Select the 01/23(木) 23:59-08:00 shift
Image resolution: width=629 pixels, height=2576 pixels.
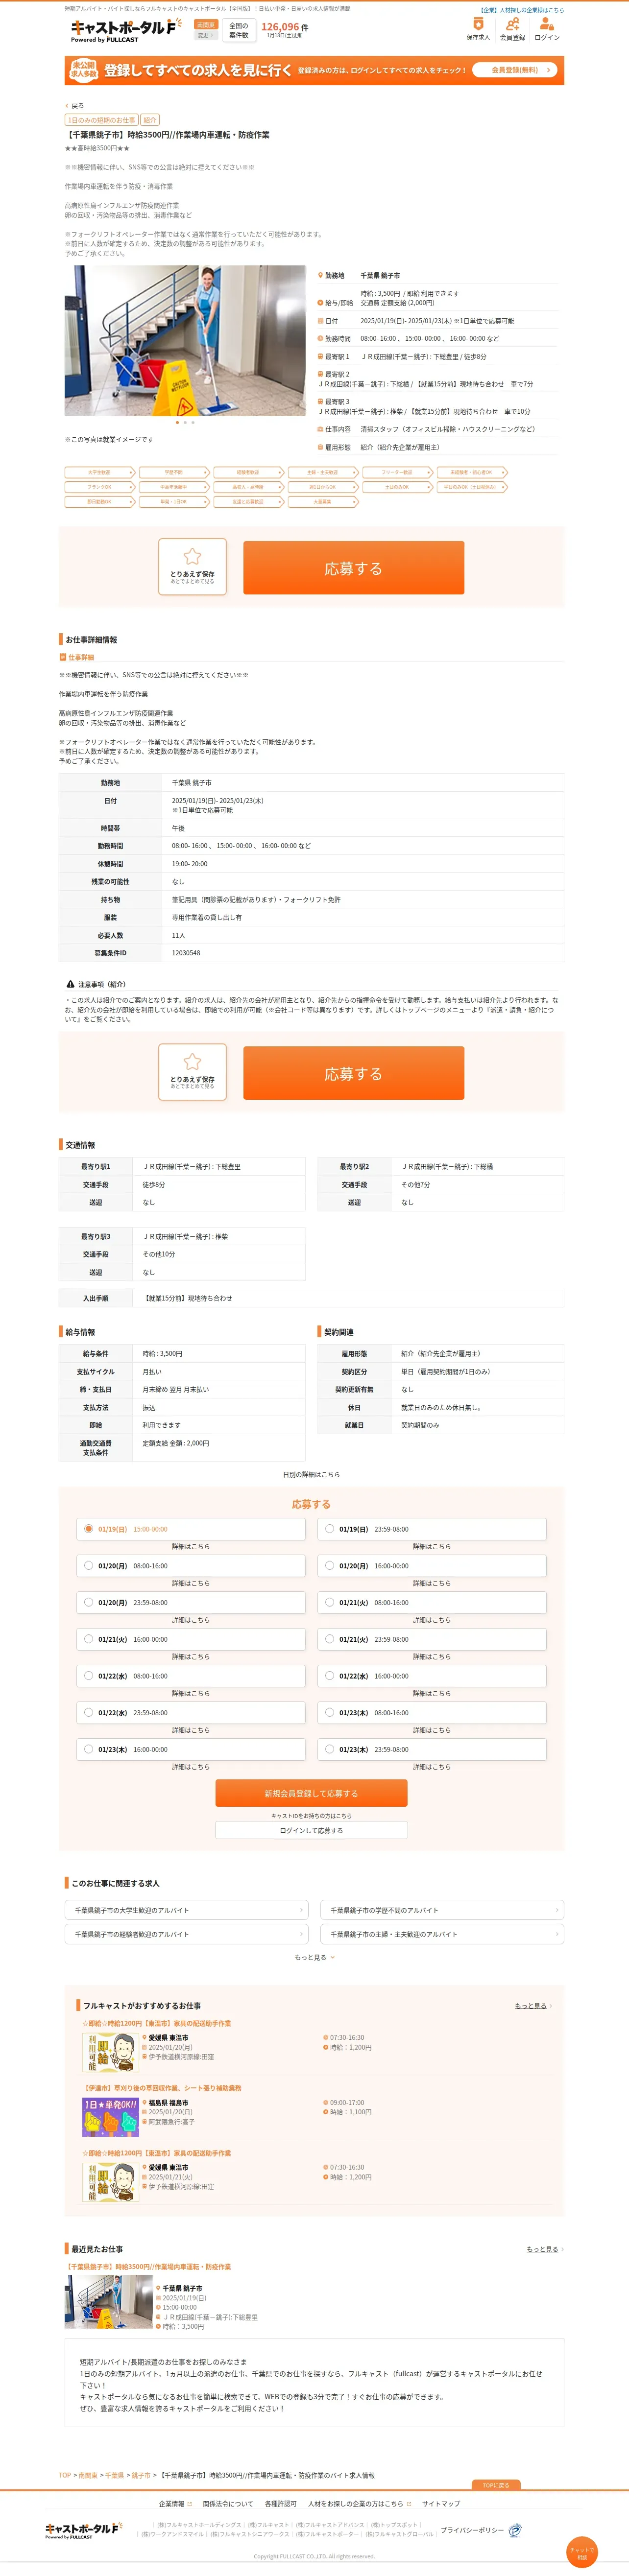[x=432, y=1749]
